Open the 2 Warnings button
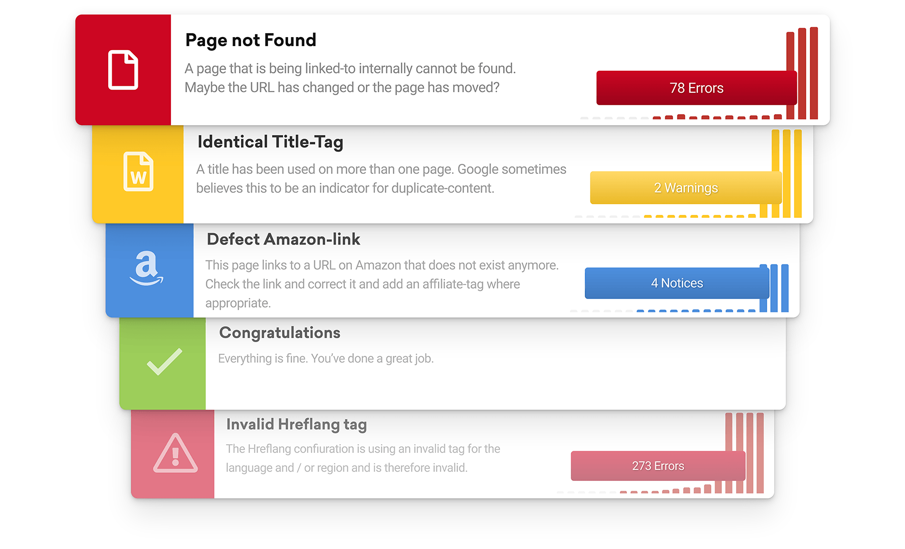Image resolution: width=905 pixels, height=549 pixels. (686, 188)
